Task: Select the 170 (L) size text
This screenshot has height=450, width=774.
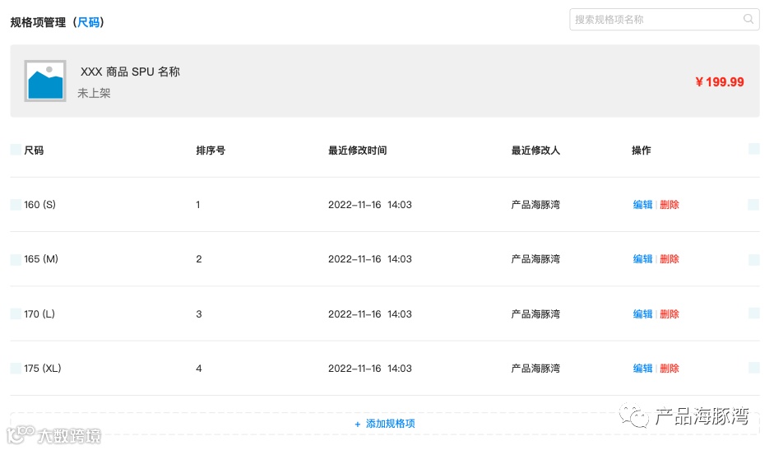Action: click(39, 313)
